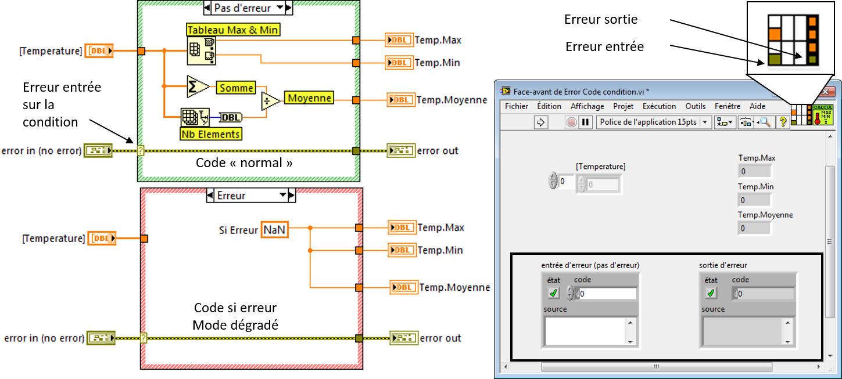Viewport: 842px width, 379px height.
Task: Click the Run arrow toolbar button
Action: [x=541, y=122]
